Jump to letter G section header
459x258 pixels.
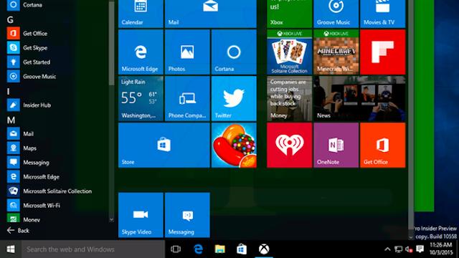(10, 19)
